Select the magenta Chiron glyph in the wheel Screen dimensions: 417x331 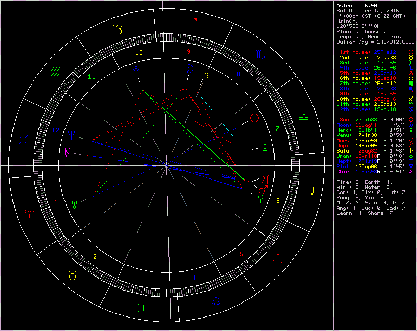click(x=67, y=153)
